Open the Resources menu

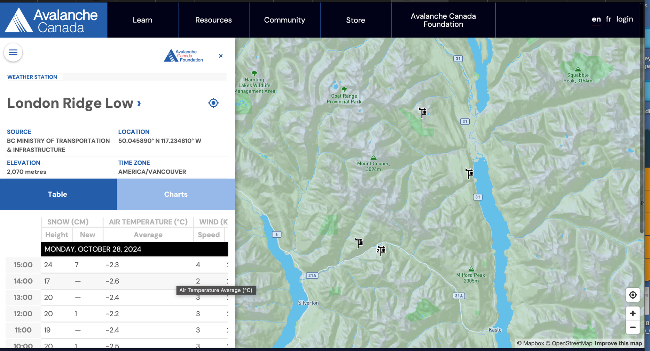pyautogui.click(x=213, y=20)
